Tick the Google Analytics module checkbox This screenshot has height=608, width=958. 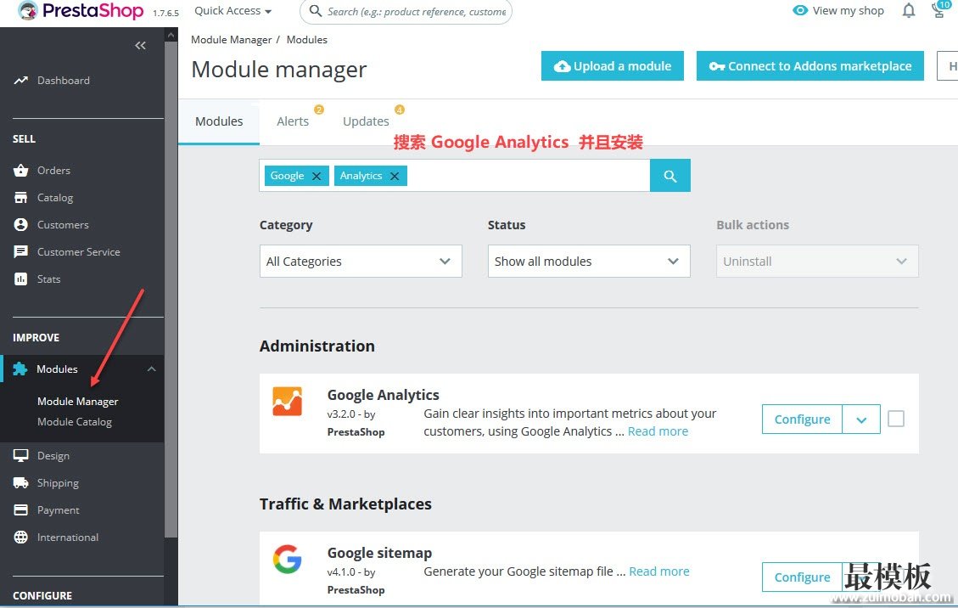point(896,419)
